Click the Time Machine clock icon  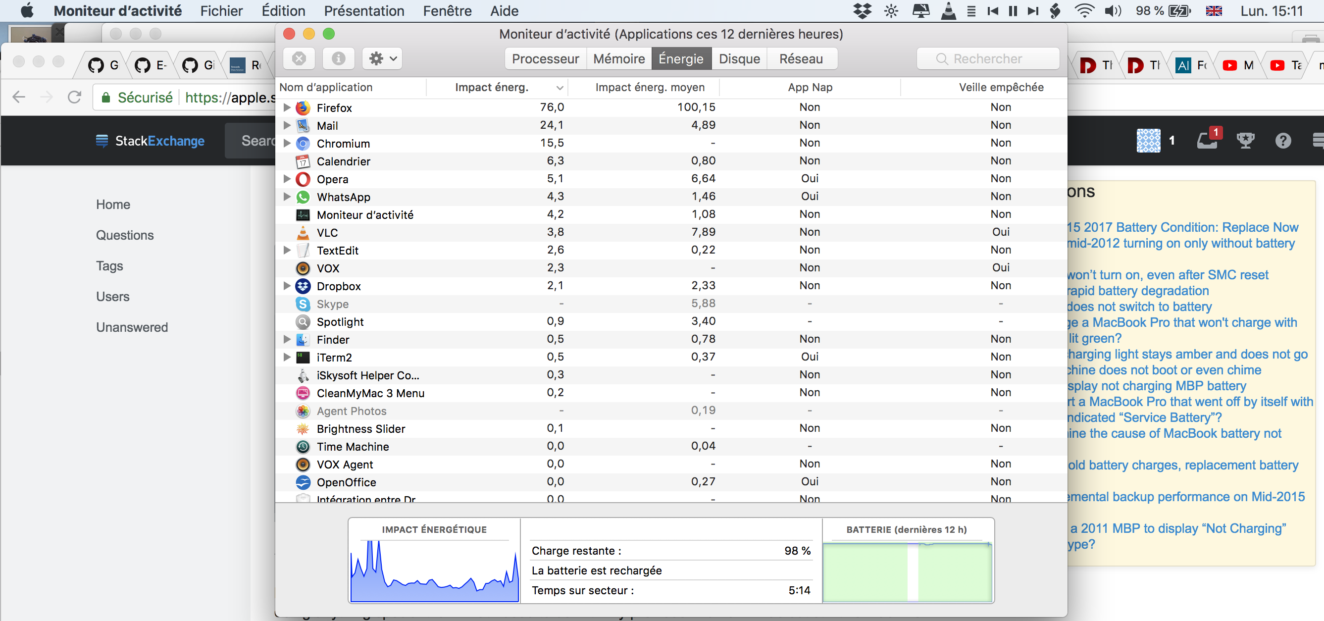pyautogui.click(x=303, y=446)
